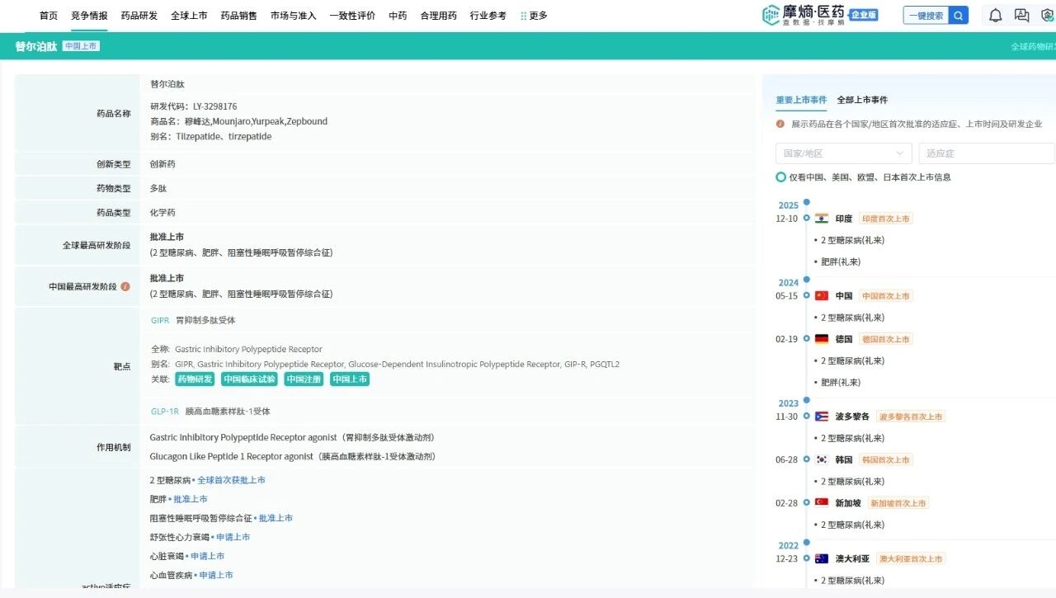Click the enterprise shield icon
The width and height of the screenshot is (1056, 598).
(x=1046, y=15)
